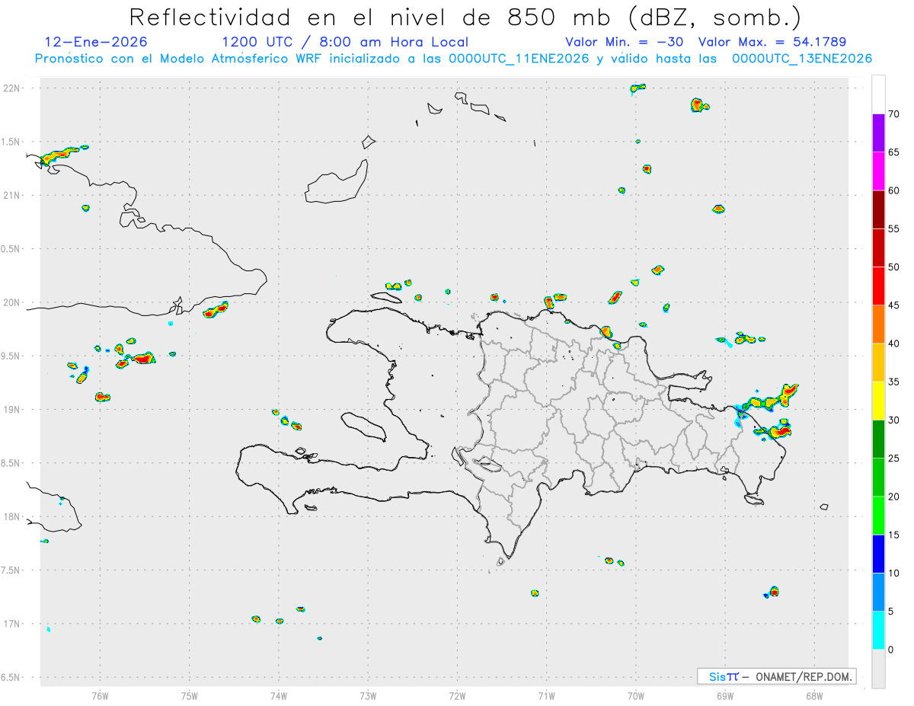This screenshot has width=914, height=706.
Task: Click the '45' value on the color scale
Action: pos(894,305)
